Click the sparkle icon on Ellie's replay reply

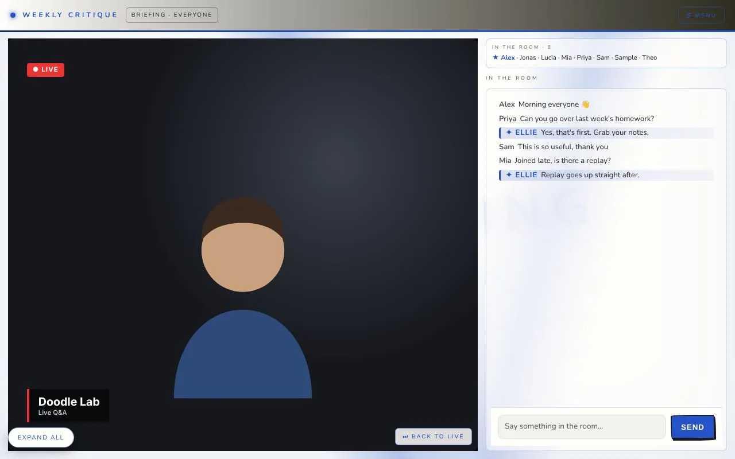[509, 175]
